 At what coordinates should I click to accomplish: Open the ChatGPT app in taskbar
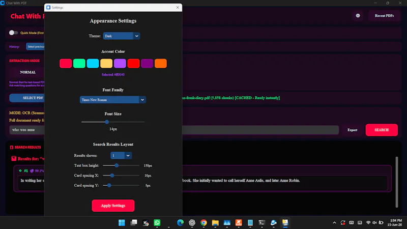tap(192, 222)
